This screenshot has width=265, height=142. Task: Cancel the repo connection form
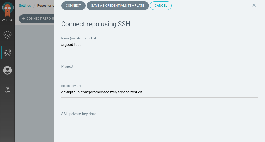(161, 6)
